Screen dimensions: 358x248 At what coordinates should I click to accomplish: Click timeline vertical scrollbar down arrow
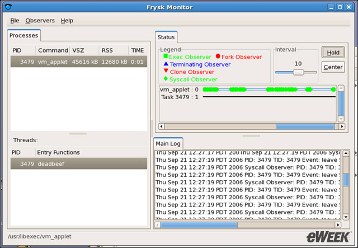341,119
